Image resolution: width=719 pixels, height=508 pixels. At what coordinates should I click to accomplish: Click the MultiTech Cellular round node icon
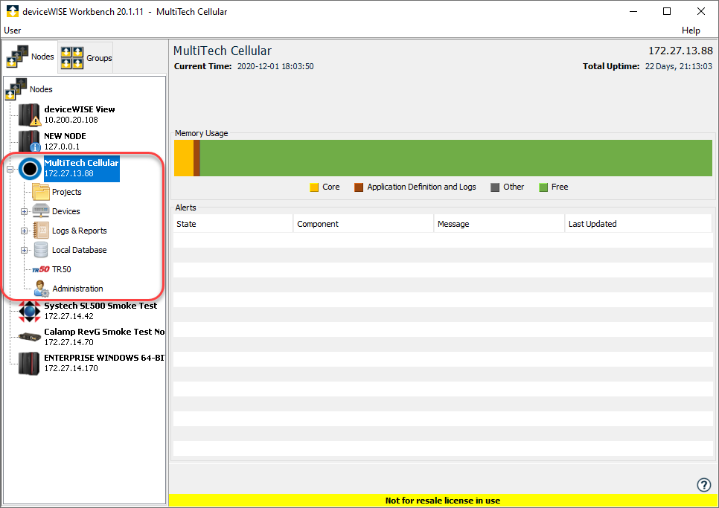tap(31, 169)
